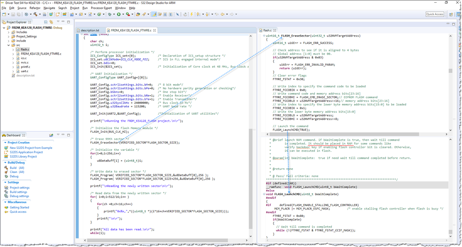Click in the Quick Access search field
Viewport: 462px width, 247px height.
[x=435, y=14]
